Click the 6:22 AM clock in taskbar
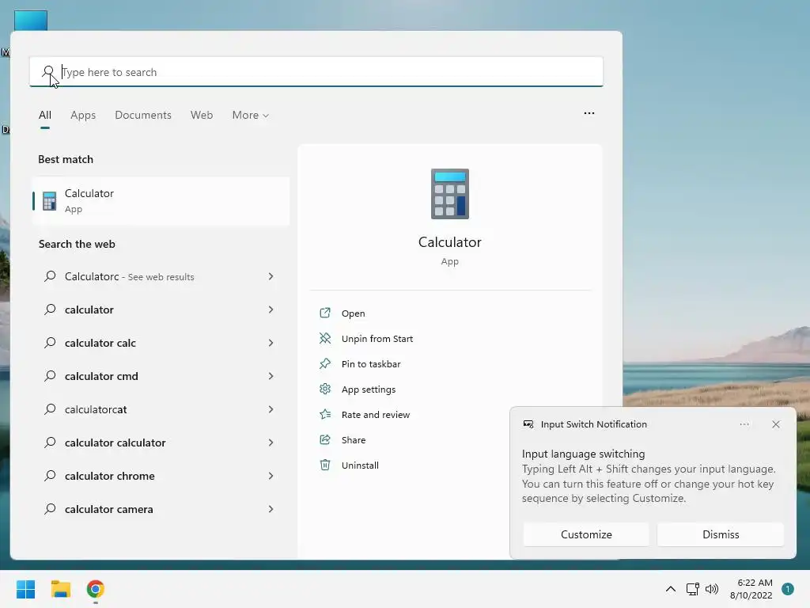Viewport: 810px width, 608px height. pyautogui.click(x=755, y=583)
